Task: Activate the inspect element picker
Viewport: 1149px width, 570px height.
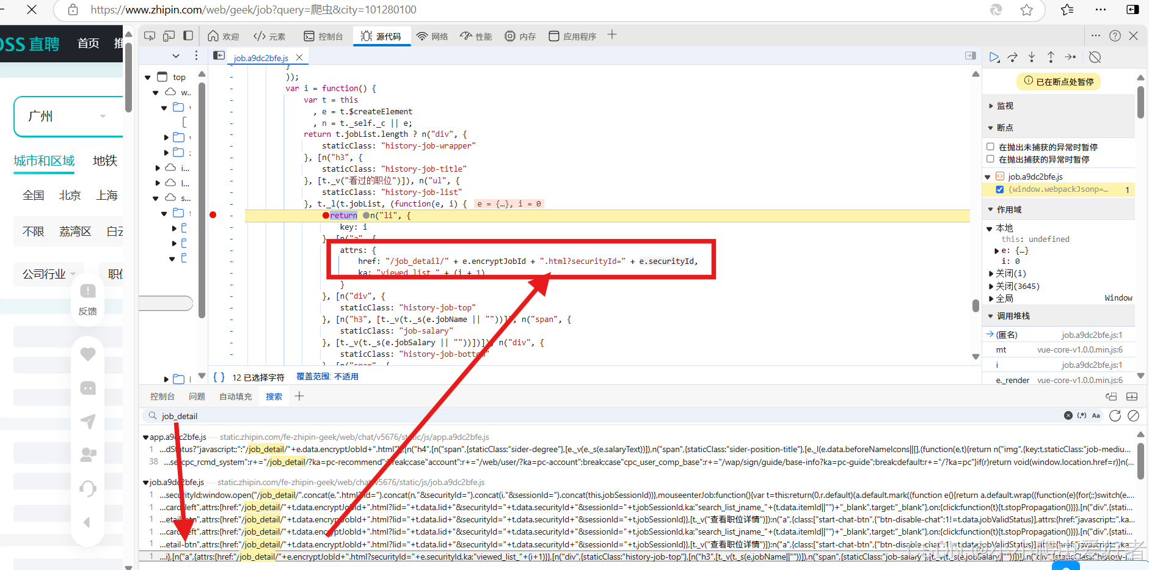Action: pos(150,36)
